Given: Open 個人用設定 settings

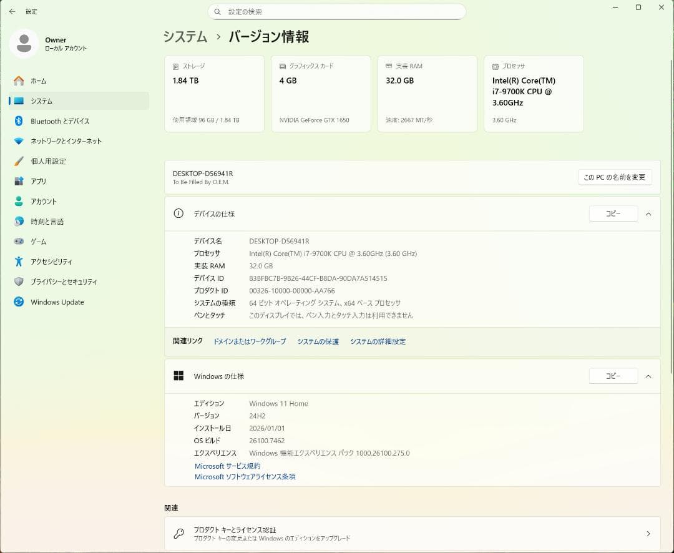Looking at the screenshot, I should coord(47,161).
